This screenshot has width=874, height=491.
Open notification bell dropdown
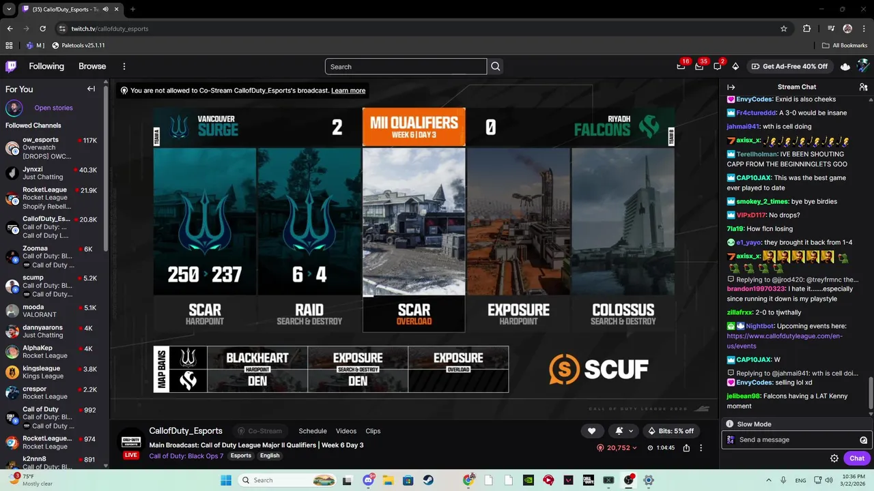[x=625, y=431]
